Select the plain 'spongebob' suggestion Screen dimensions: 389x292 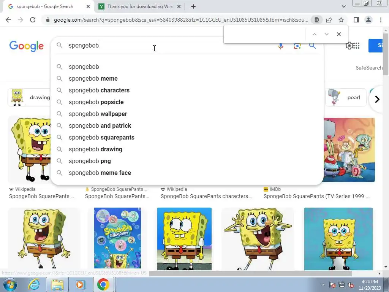tap(187, 67)
